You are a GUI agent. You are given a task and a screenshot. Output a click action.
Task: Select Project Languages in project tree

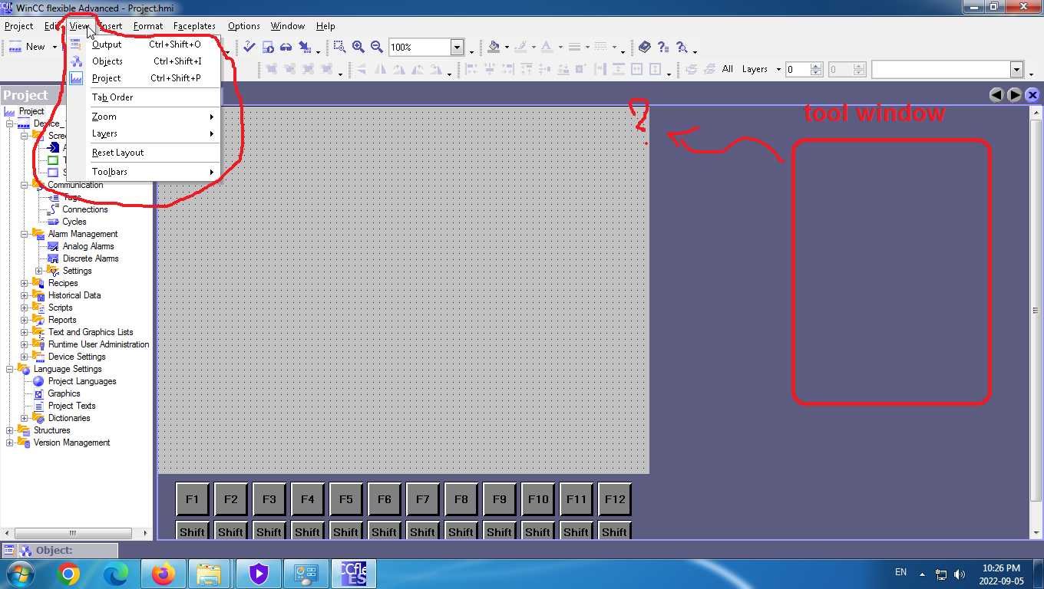coord(82,381)
